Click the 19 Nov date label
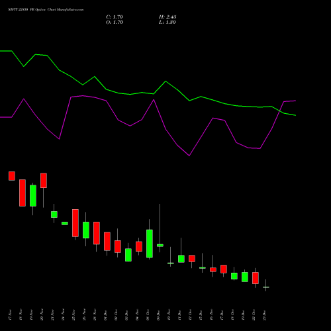The height and width of the screenshot is (331, 331). pos(31,315)
